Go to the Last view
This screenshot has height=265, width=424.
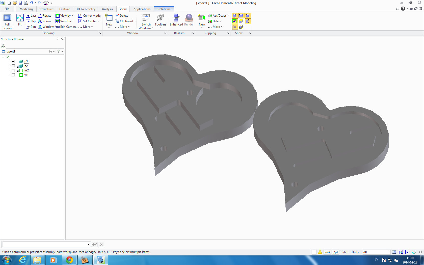(31, 16)
